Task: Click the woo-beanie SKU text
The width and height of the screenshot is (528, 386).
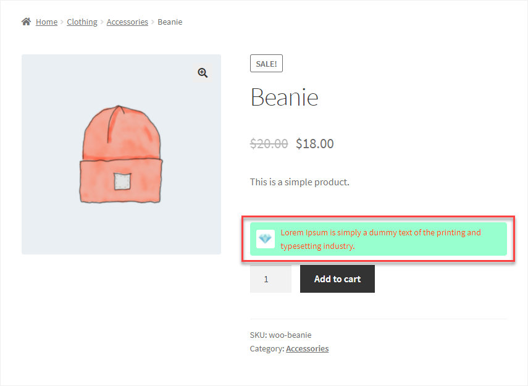Action: coord(290,335)
